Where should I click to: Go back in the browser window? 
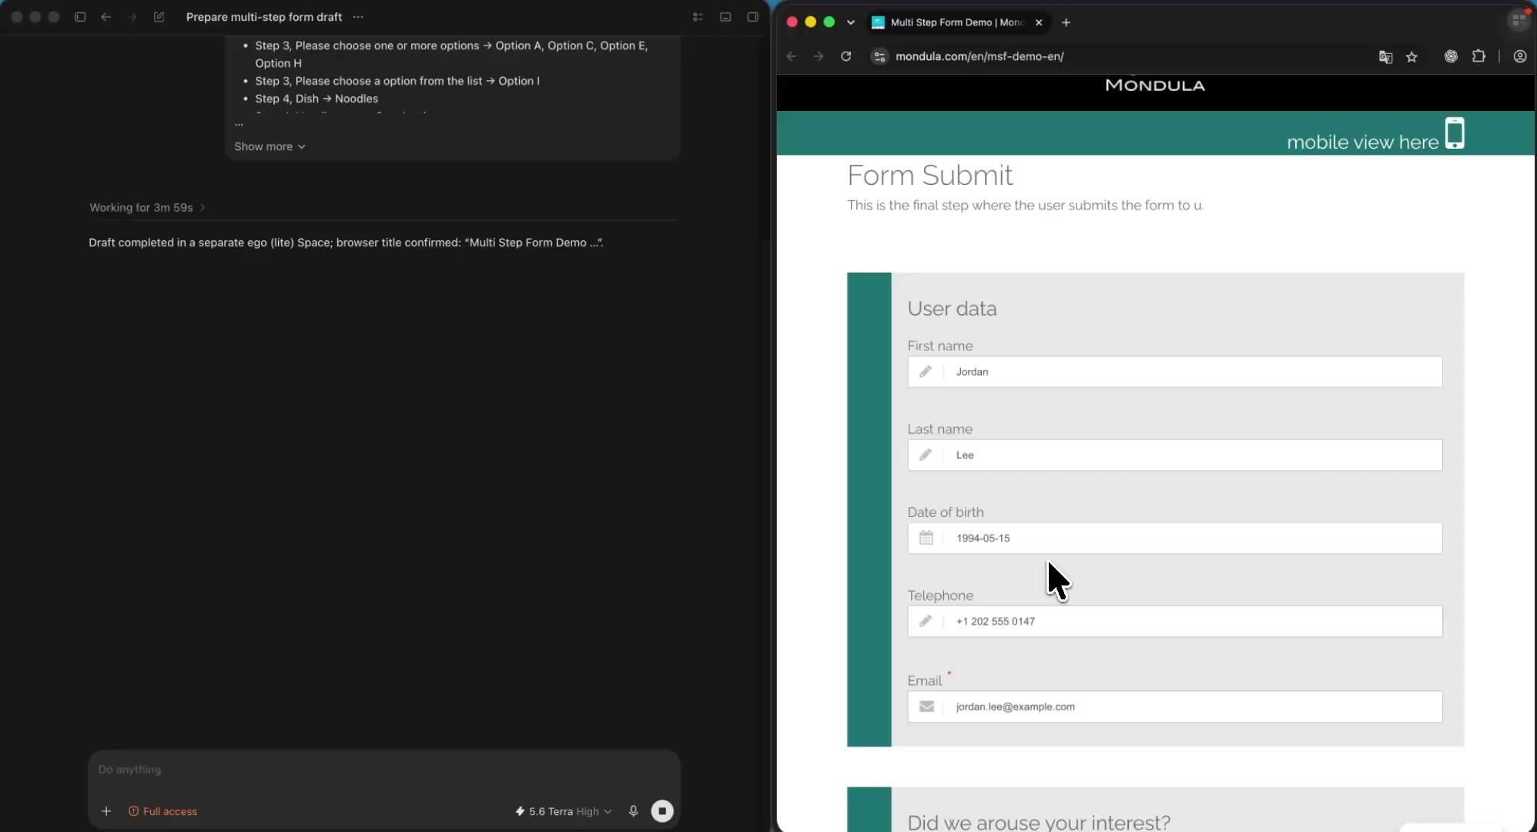792,56
